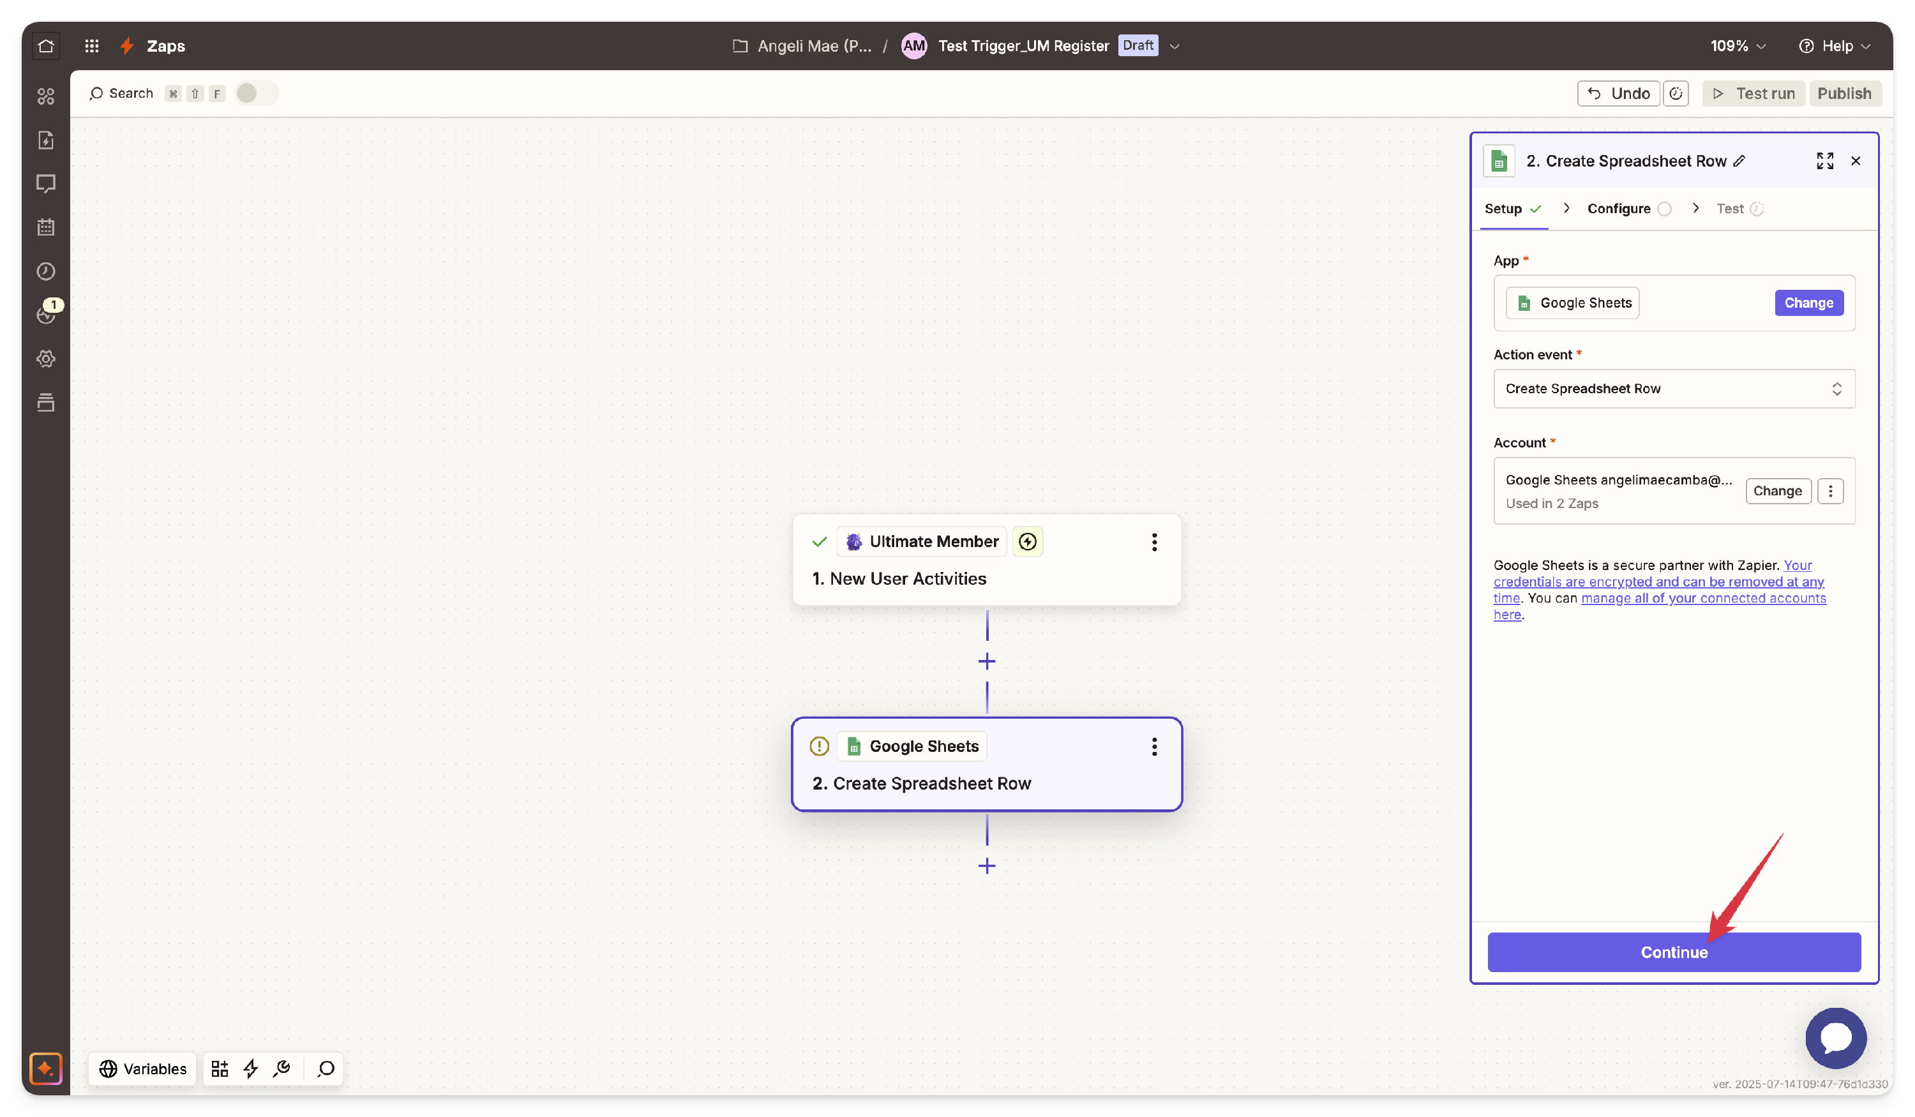Click the canvas Search field

pos(121,93)
